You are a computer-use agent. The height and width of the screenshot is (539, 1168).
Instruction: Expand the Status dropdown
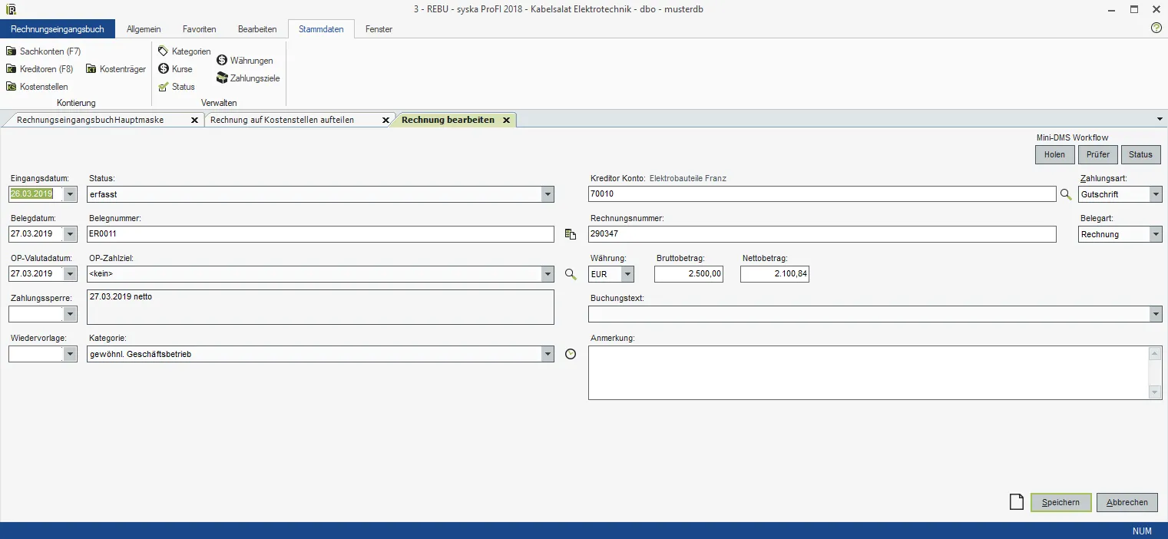(x=548, y=194)
